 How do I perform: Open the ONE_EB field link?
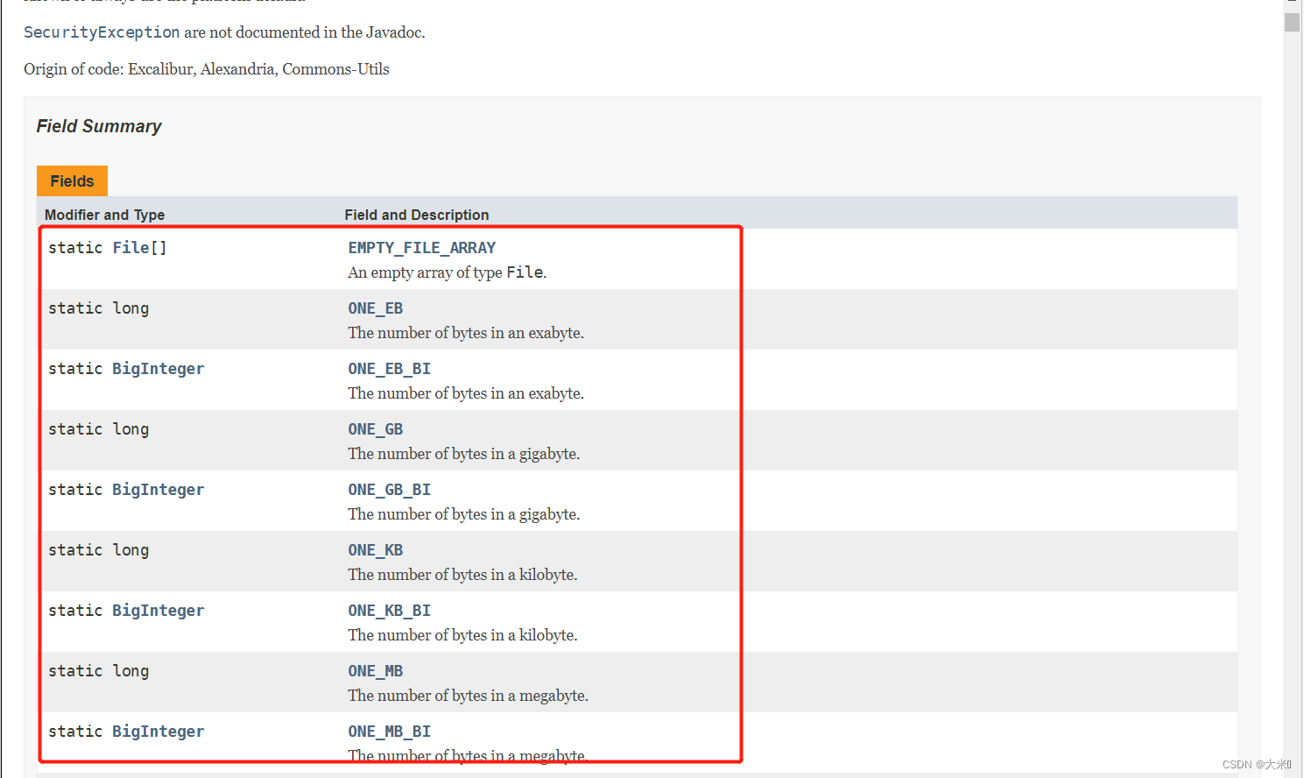pyautogui.click(x=376, y=308)
